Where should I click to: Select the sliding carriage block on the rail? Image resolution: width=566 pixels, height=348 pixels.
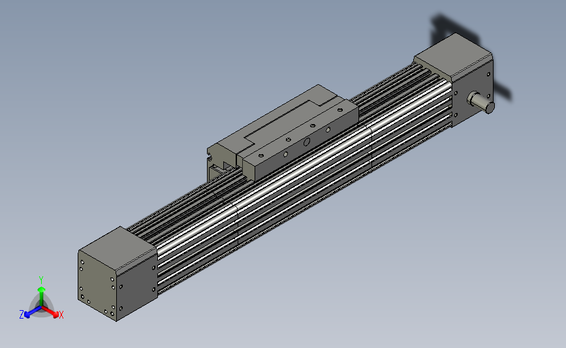(x=283, y=134)
